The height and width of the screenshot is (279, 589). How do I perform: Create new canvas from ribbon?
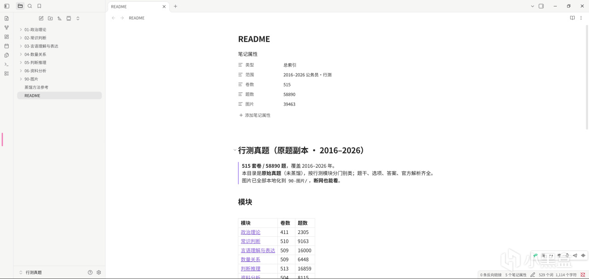[x=6, y=37]
